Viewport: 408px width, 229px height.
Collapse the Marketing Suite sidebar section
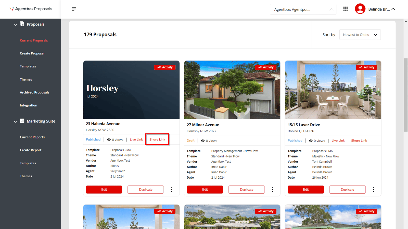coord(15,121)
